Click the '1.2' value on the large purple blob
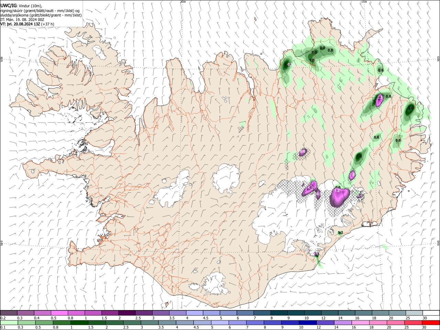The height and width of the screenshot is (330, 440). [x=337, y=190]
